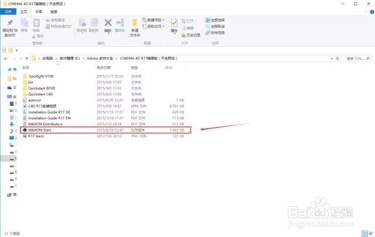
Task: Create a New folder (新建文件夹)
Action: 135,28
